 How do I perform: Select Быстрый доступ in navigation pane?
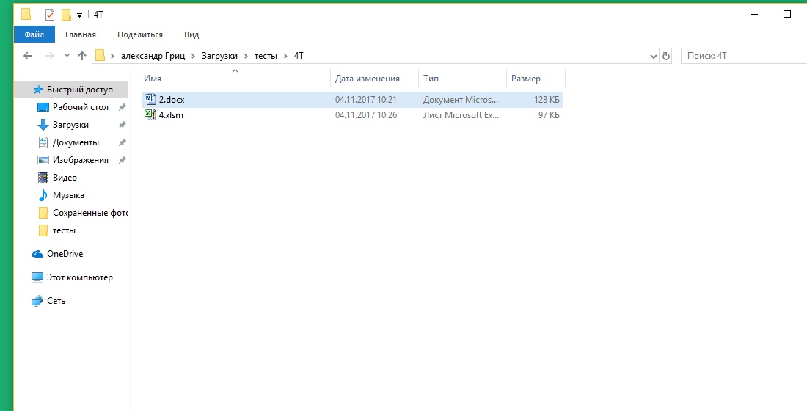[x=80, y=90]
